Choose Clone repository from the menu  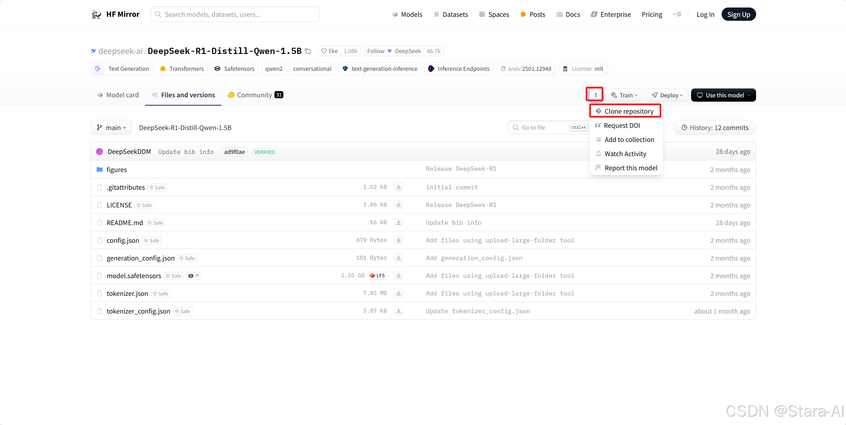point(625,111)
